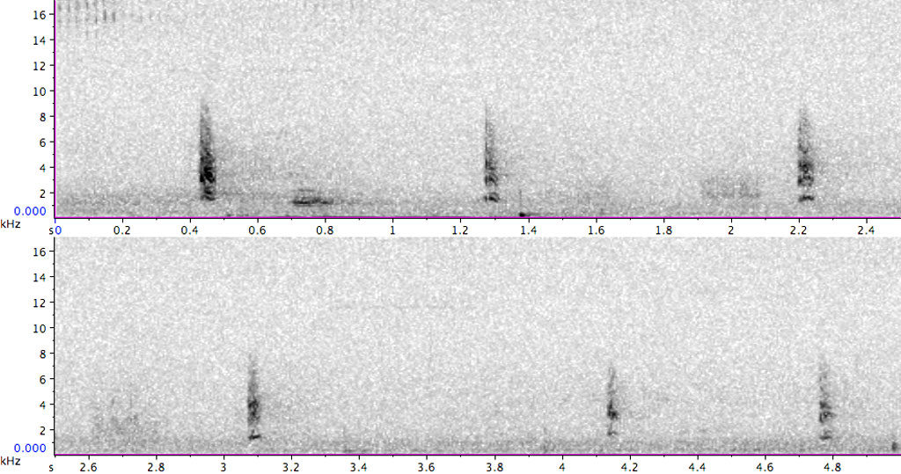Click the 3.4 time-axis label
Screen dimensions: 901x474
point(359,468)
